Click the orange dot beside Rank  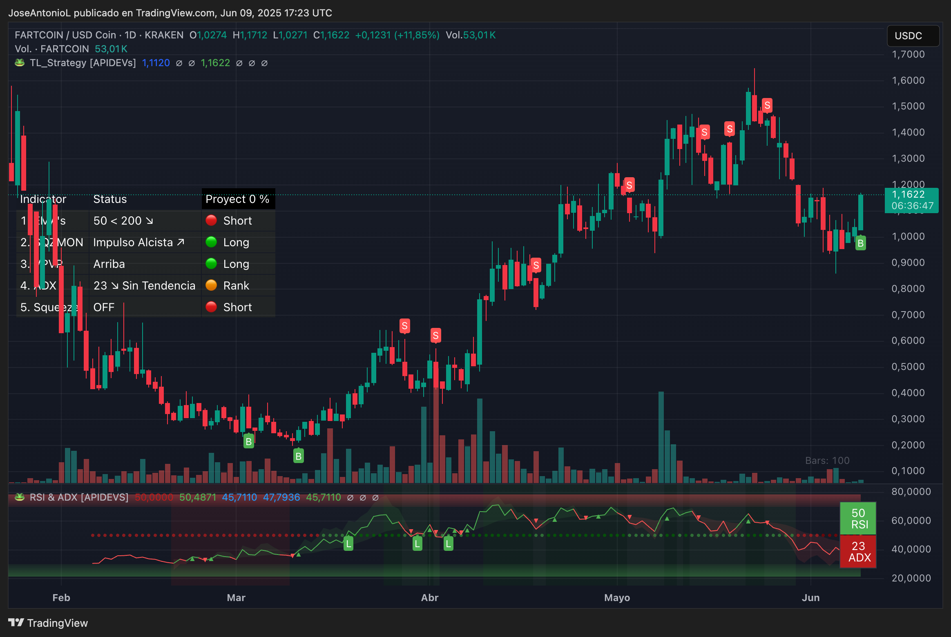(211, 285)
